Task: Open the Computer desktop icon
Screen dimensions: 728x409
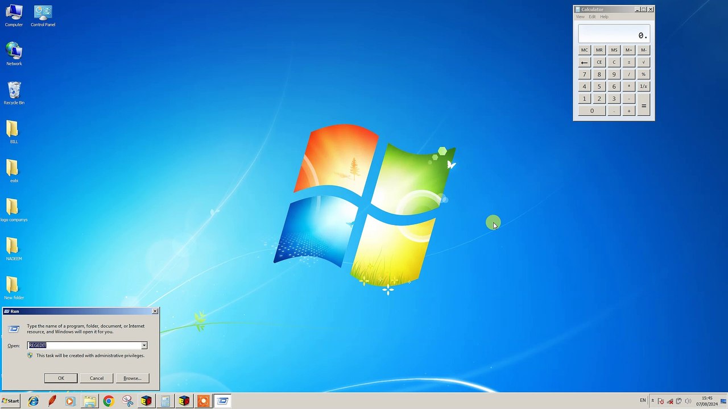Action: tap(14, 16)
